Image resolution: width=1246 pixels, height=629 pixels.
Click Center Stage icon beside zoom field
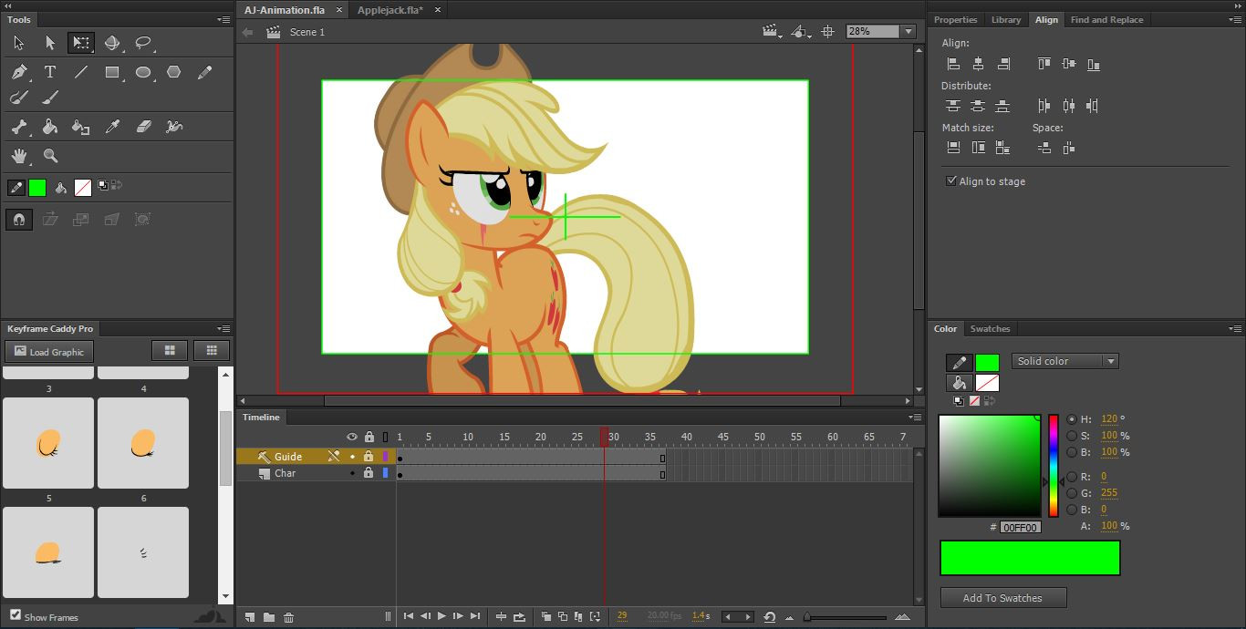(x=827, y=32)
